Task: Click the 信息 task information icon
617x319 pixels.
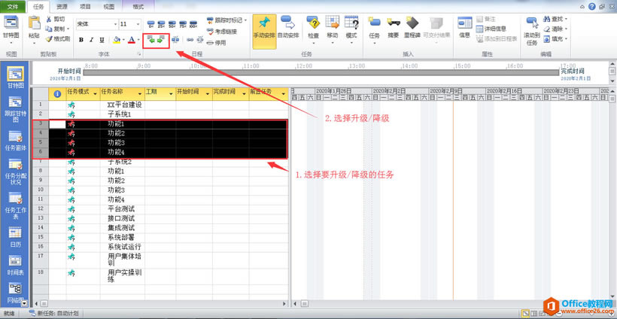Action: (x=464, y=28)
